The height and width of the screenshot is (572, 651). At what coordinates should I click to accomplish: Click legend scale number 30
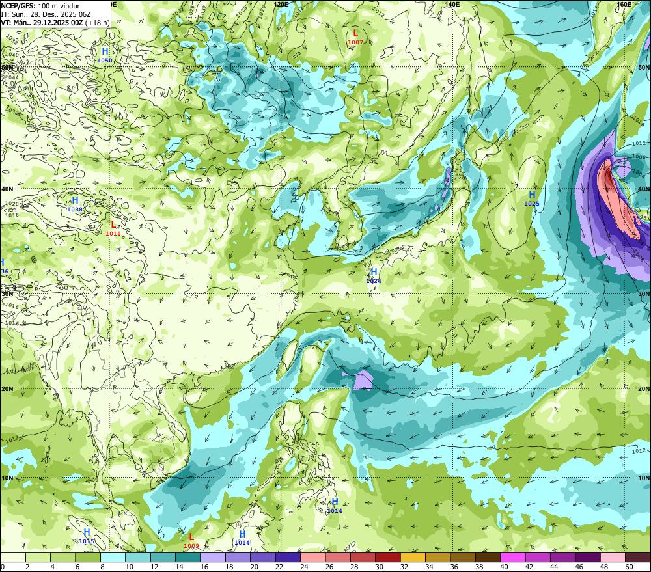coord(380,567)
